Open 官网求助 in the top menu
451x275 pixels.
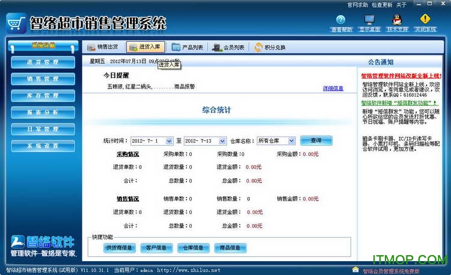point(358,5)
